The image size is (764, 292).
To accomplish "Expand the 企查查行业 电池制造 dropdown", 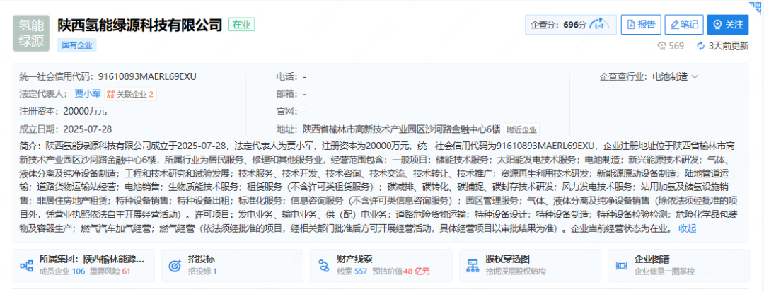I will (675, 77).
